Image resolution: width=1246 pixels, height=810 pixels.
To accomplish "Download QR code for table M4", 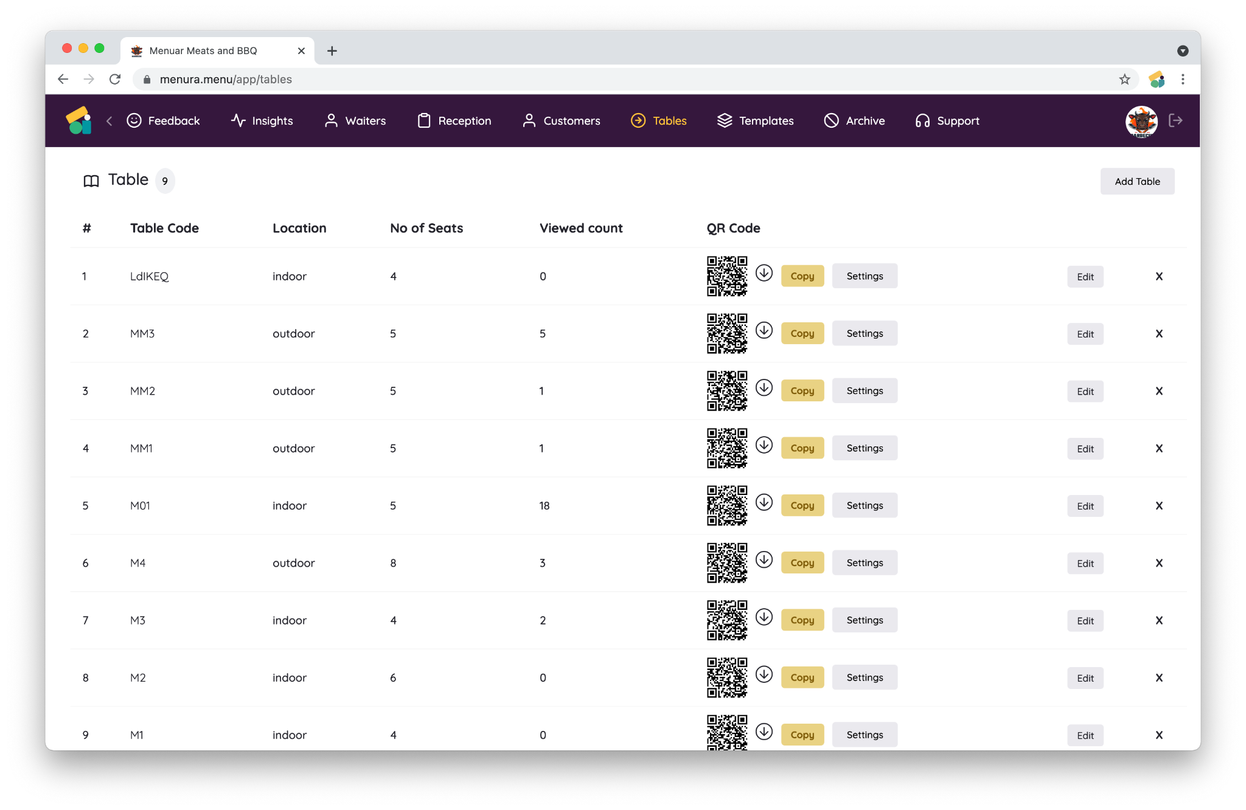I will pyautogui.click(x=764, y=559).
